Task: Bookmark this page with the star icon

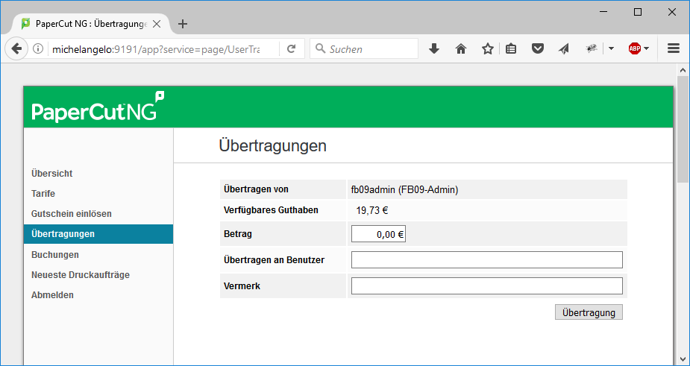Action: [x=488, y=49]
